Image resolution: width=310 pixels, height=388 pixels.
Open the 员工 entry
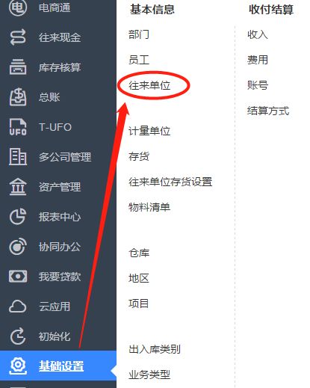click(139, 60)
